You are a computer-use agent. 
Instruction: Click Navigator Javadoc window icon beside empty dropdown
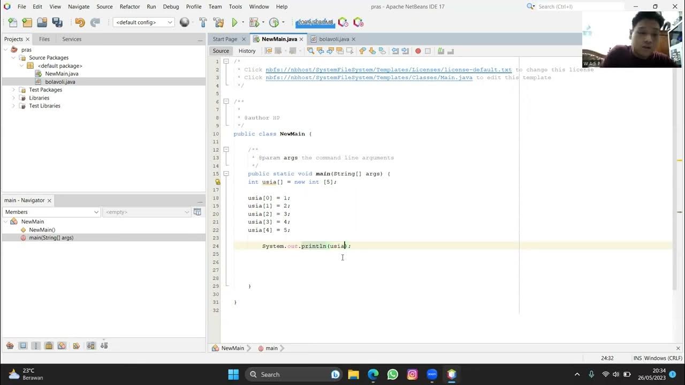click(x=197, y=212)
